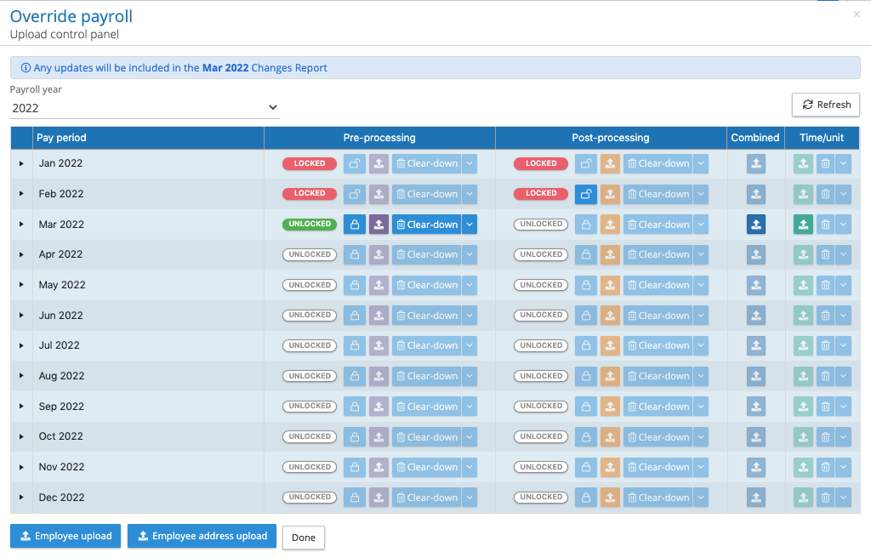Click Jan 2022 time/unit trash icon
Viewport: 871px width, 558px height.
824,163
